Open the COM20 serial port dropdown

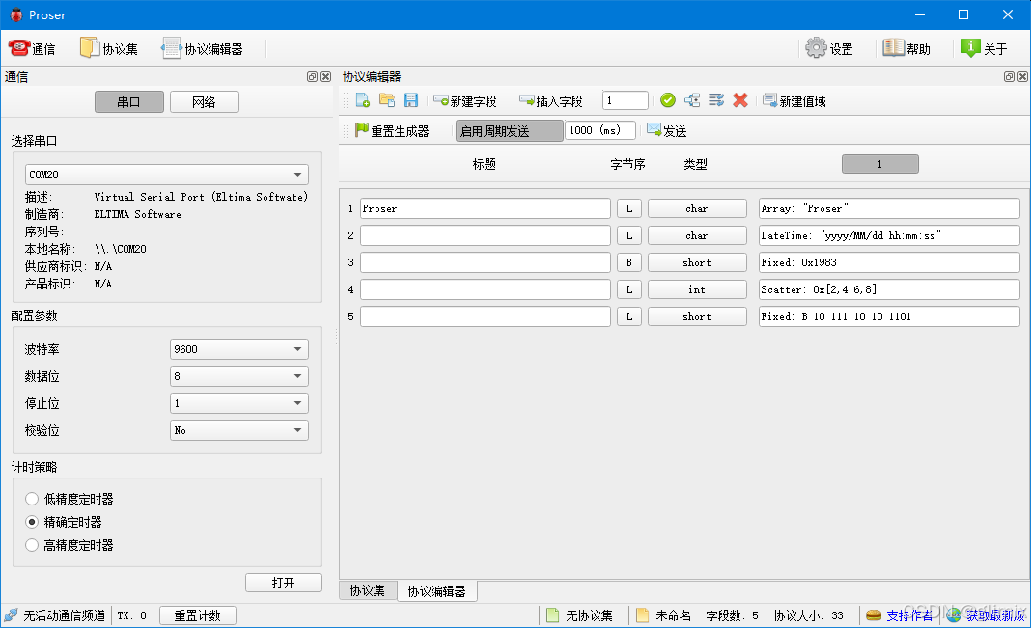(x=166, y=174)
